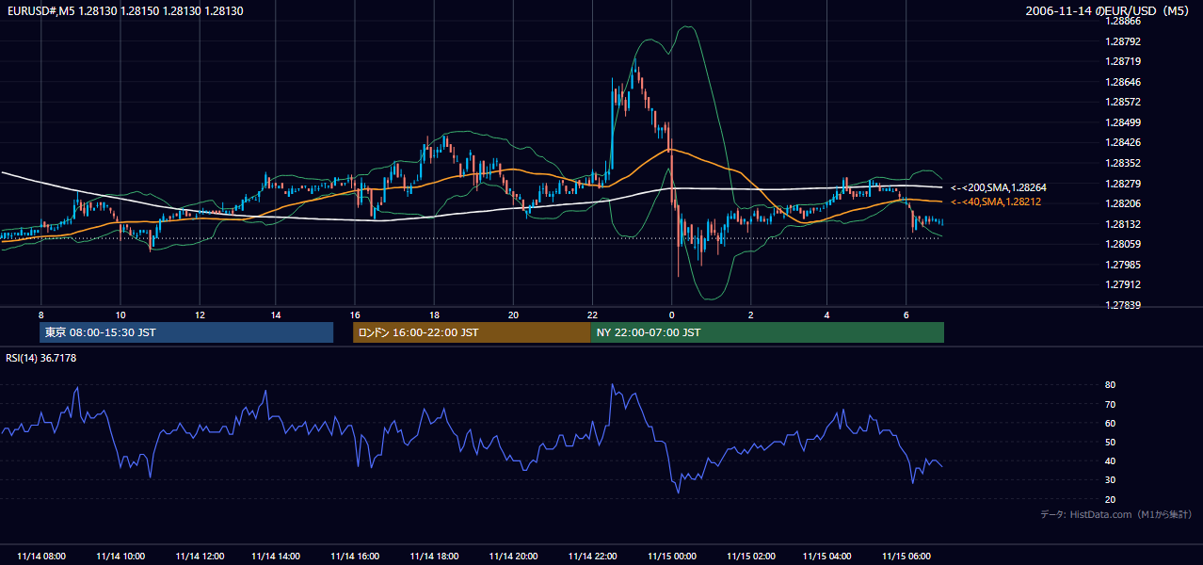Click the bottom time label 11/14 10:00
The height and width of the screenshot is (565, 1203).
pos(120,557)
